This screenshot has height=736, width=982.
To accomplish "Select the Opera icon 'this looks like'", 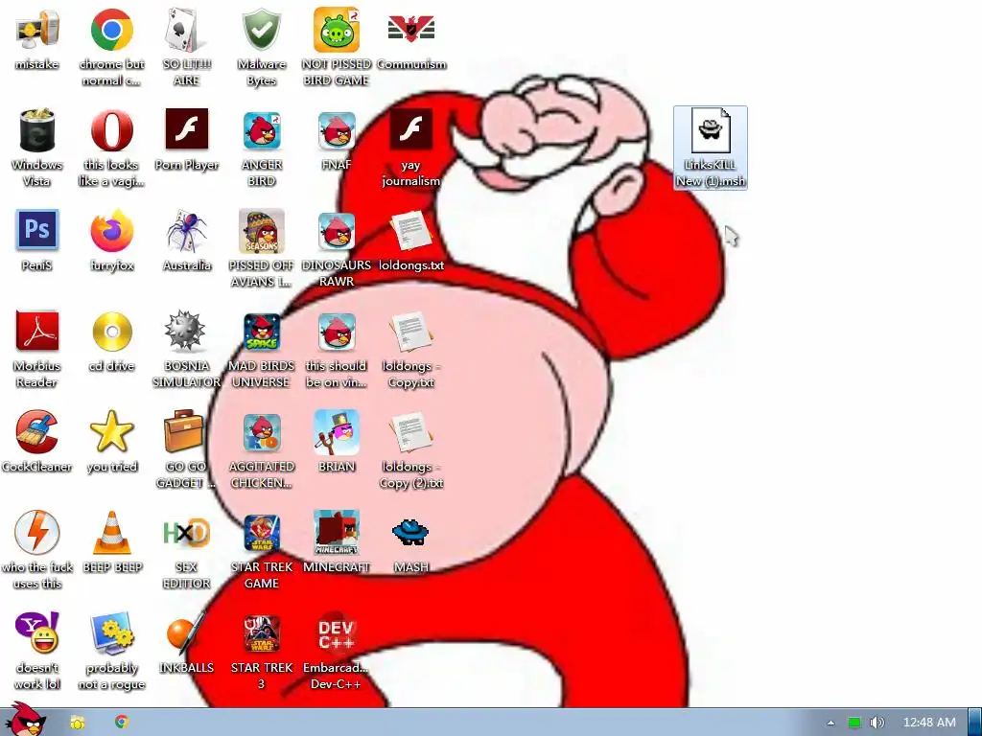I will click(111, 130).
